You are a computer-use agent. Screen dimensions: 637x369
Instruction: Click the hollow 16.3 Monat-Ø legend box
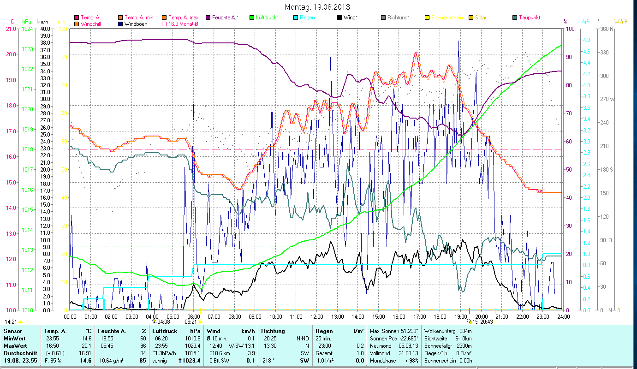click(x=165, y=24)
